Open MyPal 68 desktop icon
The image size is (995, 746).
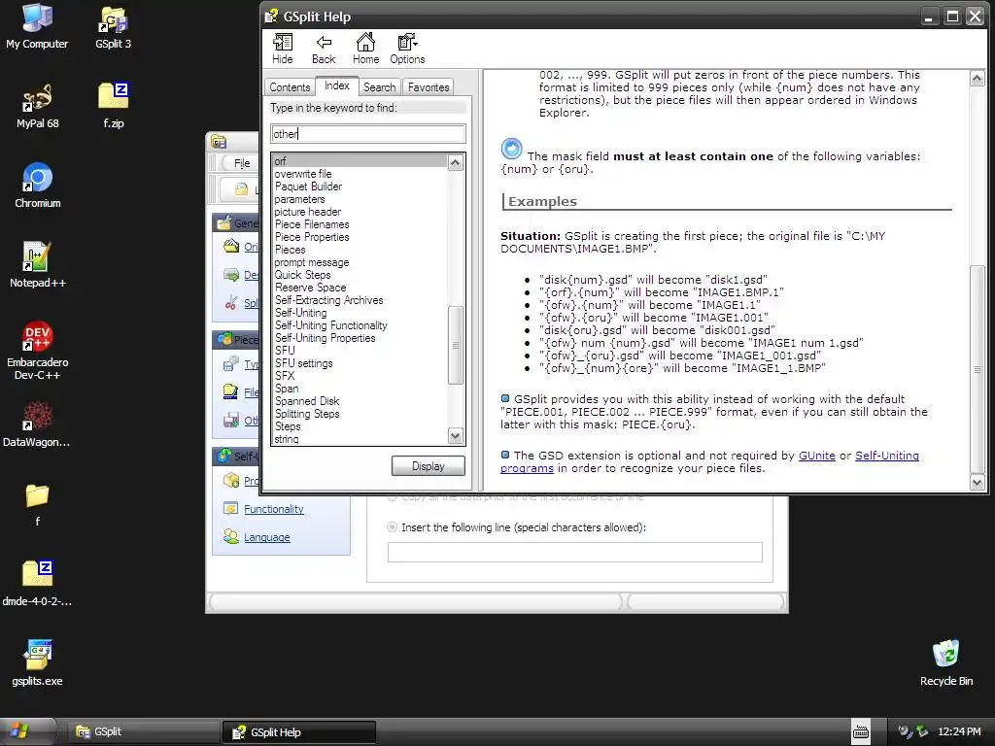pos(38,107)
